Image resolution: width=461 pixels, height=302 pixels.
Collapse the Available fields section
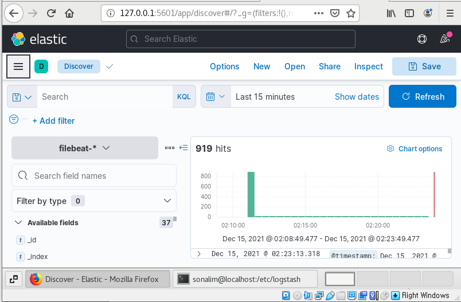(x=18, y=223)
